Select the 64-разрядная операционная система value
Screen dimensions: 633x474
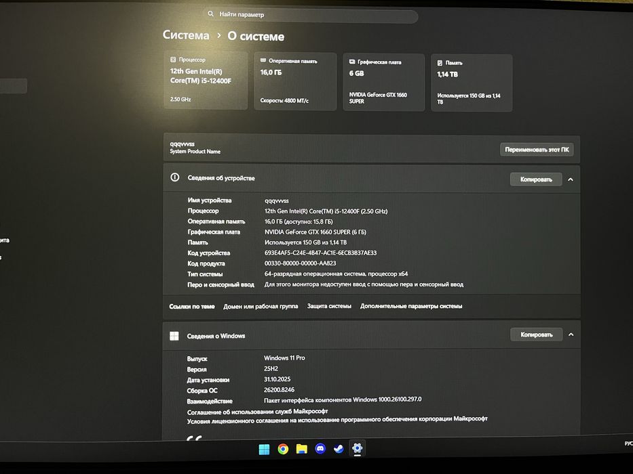point(337,274)
